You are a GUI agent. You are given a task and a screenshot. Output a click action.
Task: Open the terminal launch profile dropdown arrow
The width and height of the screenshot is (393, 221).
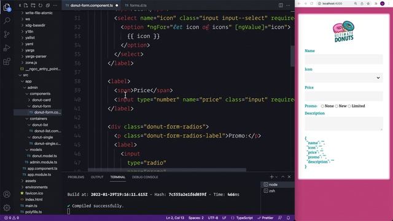(276, 177)
